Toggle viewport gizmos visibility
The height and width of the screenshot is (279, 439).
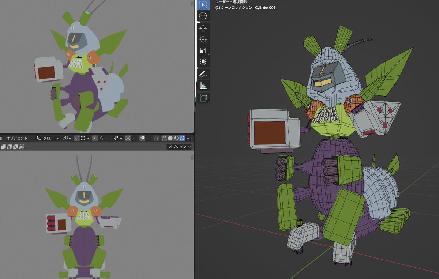click(128, 138)
